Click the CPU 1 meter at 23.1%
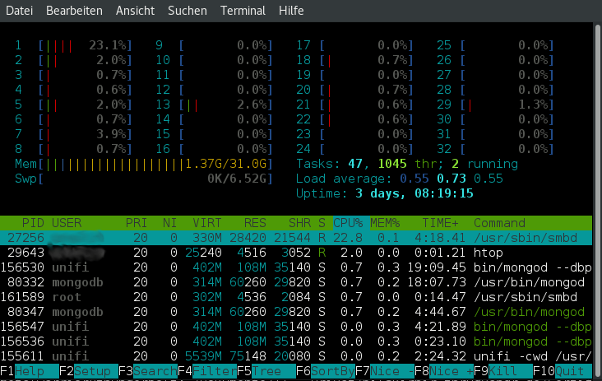Image resolution: width=602 pixels, height=381 pixels. coord(74,45)
